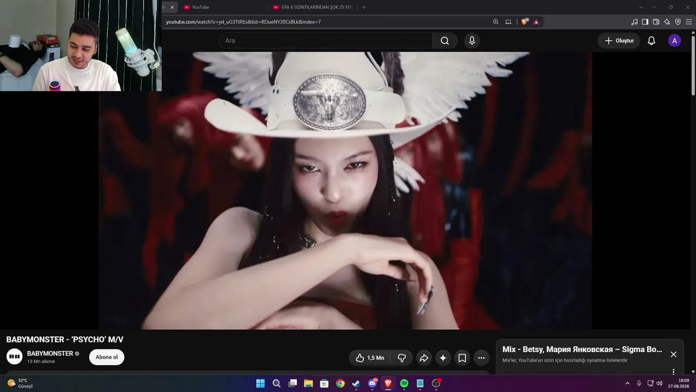Click the Oluştur create button
The height and width of the screenshot is (392, 696).
coord(619,41)
